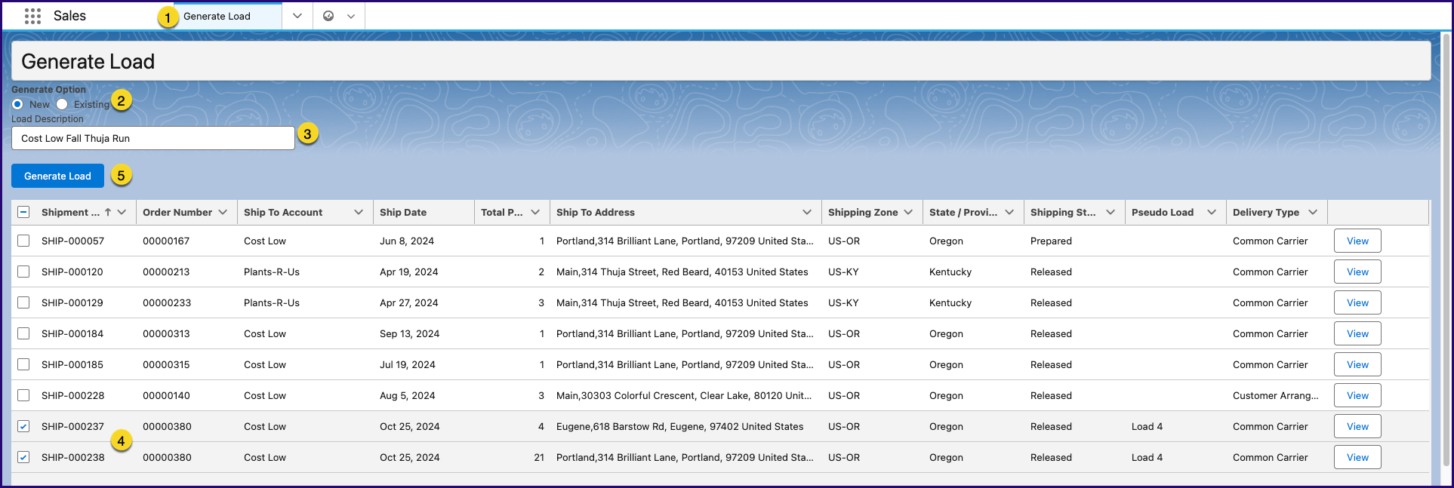Screen dimensions: 1454x488
Task: Select the SHIP-000228 row checkbox
Action: click(23, 396)
